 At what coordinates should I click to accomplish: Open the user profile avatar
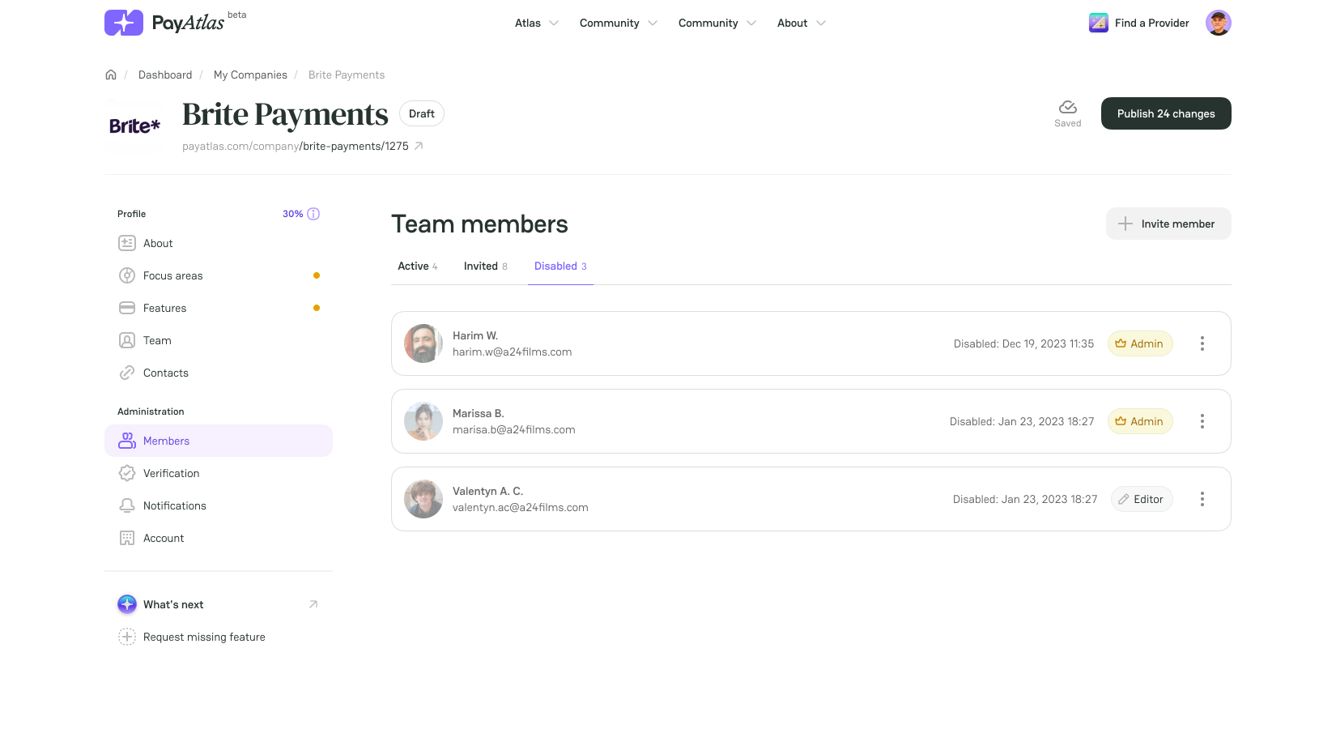point(1219,23)
